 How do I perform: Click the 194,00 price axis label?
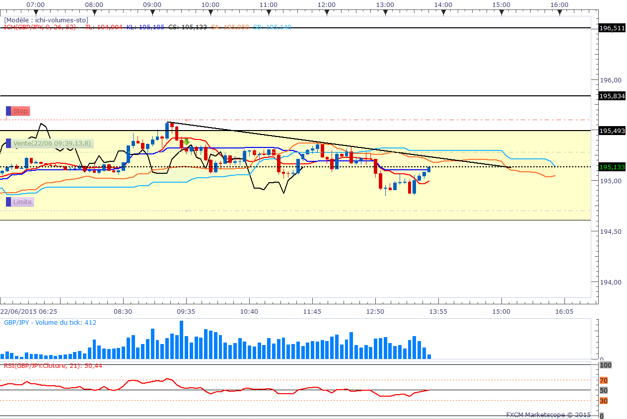(611, 282)
